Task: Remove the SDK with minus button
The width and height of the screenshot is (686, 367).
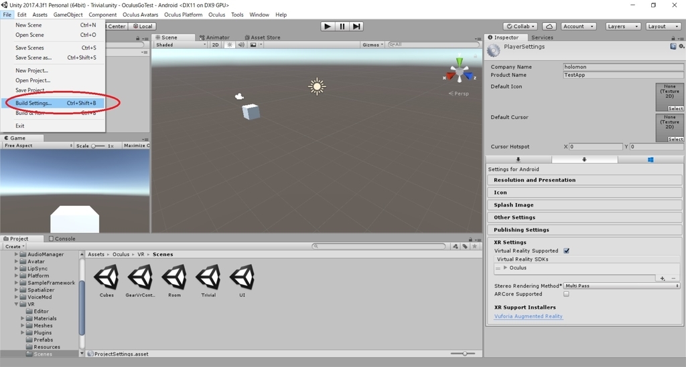Action: pos(673,278)
